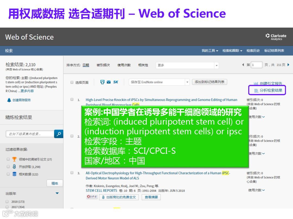The image size is (293, 219).
Task: Click the Web of Science header logo
Action: pos(29,37)
